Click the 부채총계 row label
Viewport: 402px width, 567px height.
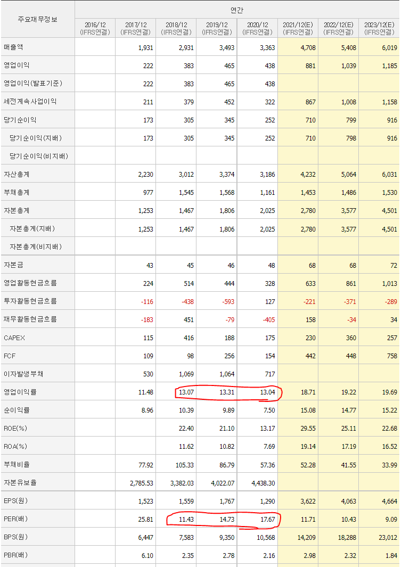(17, 192)
